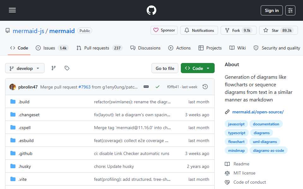Select the diagrams topic tag
Image resolution: width=303 pixels, height=189 pixels.
(261, 133)
